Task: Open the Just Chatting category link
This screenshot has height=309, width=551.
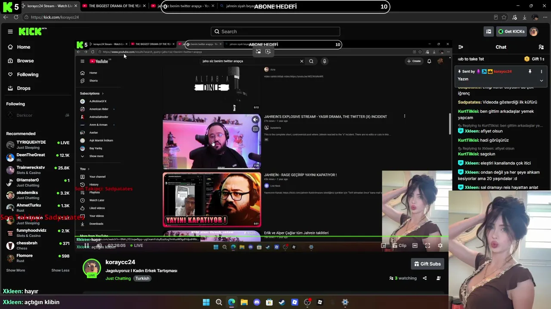Action: [118, 279]
